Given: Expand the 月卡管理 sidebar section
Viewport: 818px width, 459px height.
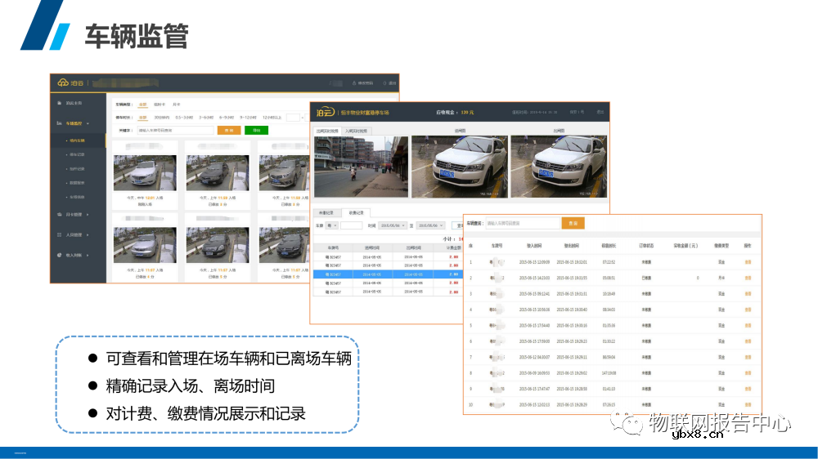Looking at the screenshot, I should [x=88, y=214].
